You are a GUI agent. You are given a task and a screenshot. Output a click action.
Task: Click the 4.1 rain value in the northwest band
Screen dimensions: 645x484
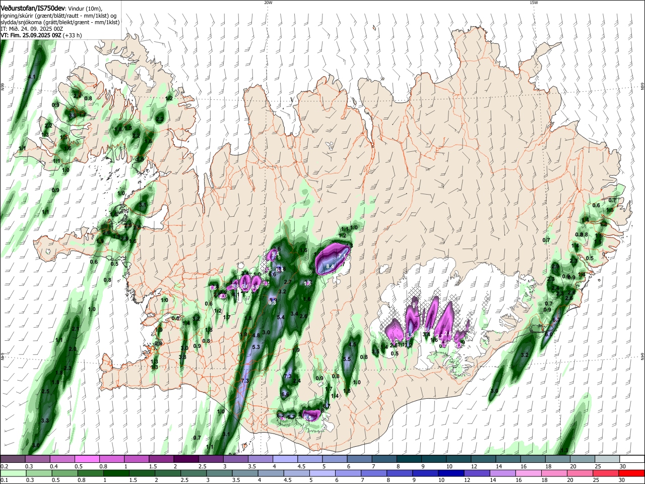tap(32, 77)
